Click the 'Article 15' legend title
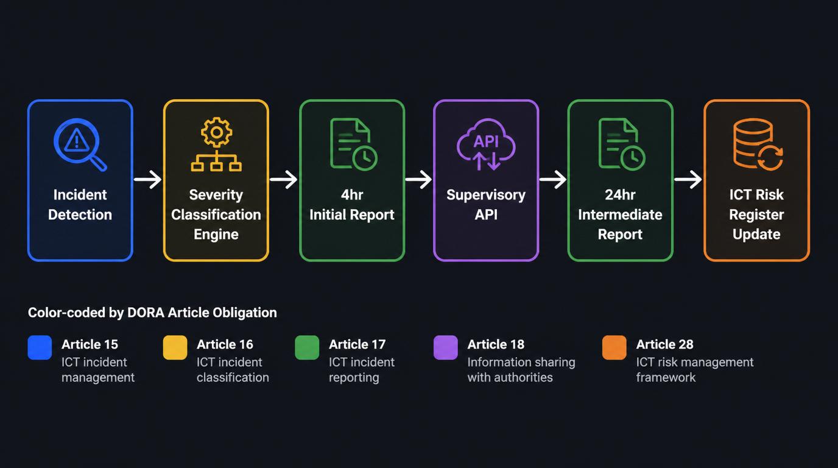 tap(90, 344)
